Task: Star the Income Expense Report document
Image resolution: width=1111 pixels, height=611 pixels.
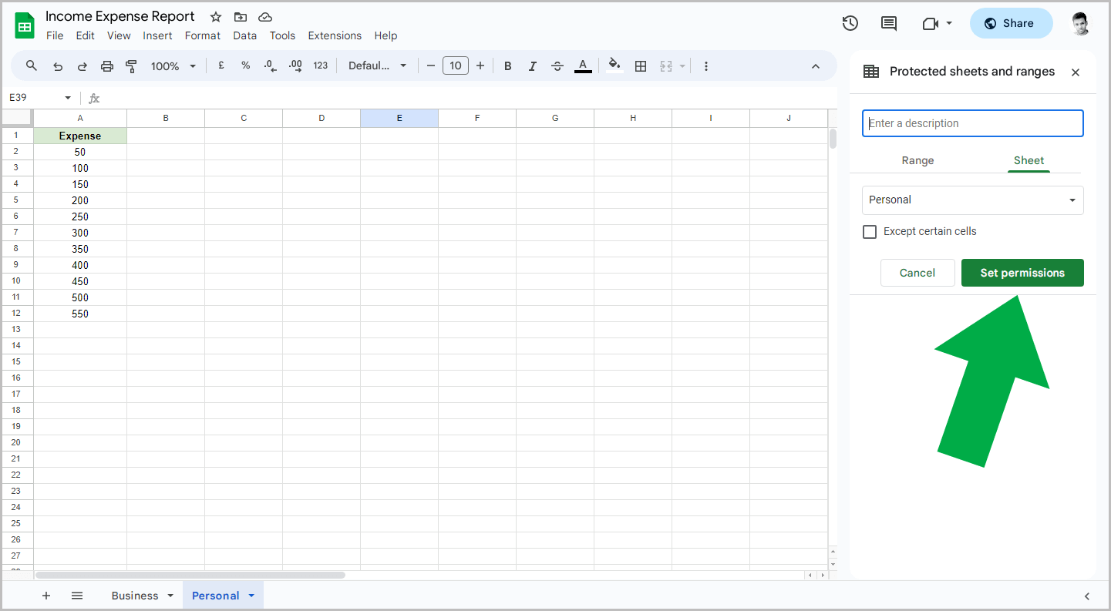Action: (216, 17)
